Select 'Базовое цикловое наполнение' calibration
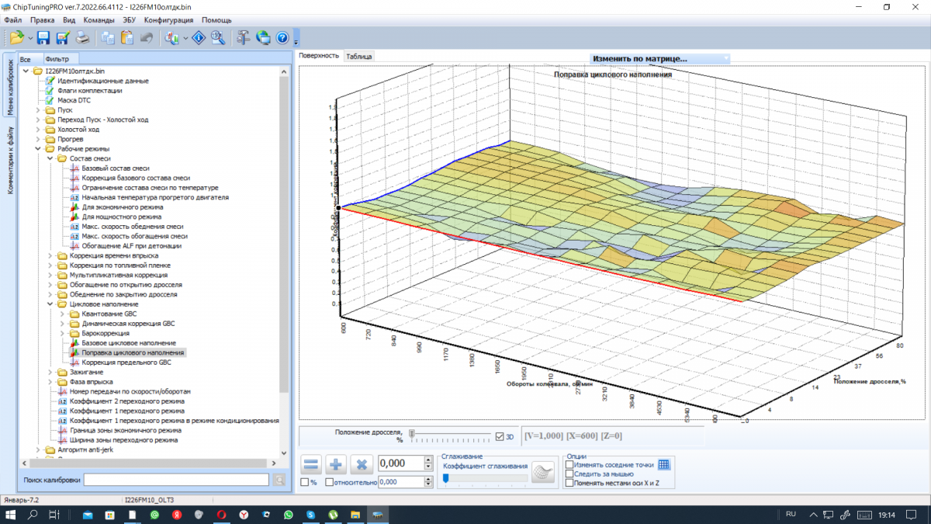 pyautogui.click(x=129, y=343)
